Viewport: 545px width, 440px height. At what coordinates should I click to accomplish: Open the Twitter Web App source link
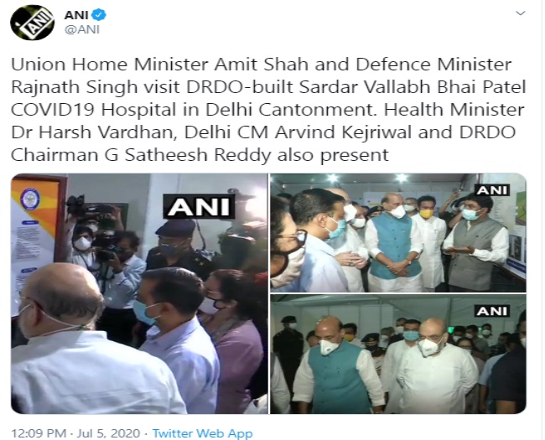coord(202,433)
